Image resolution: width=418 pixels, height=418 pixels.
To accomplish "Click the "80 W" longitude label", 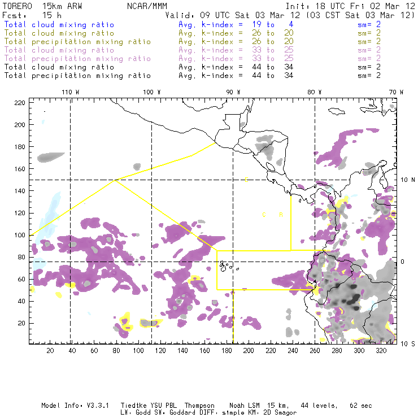I will tap(315, 92).
